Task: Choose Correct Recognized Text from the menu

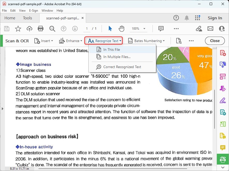Action: point(121,67)
